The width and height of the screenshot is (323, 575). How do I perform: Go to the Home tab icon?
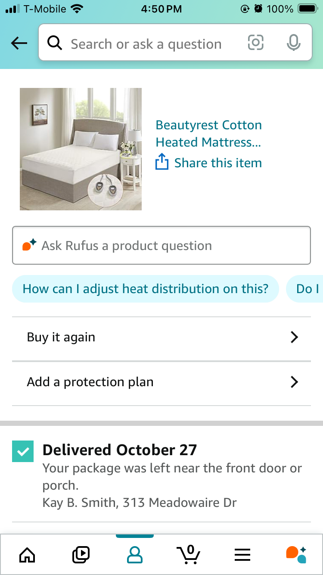[27, 555]
